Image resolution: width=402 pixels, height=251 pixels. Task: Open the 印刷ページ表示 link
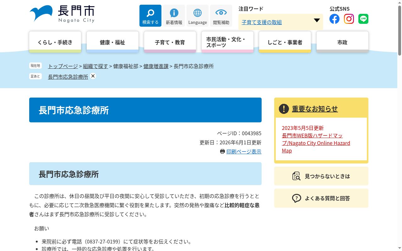(244, 152)
